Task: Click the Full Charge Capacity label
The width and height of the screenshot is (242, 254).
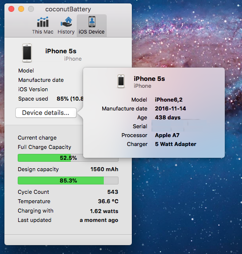Action: point(44,147)
